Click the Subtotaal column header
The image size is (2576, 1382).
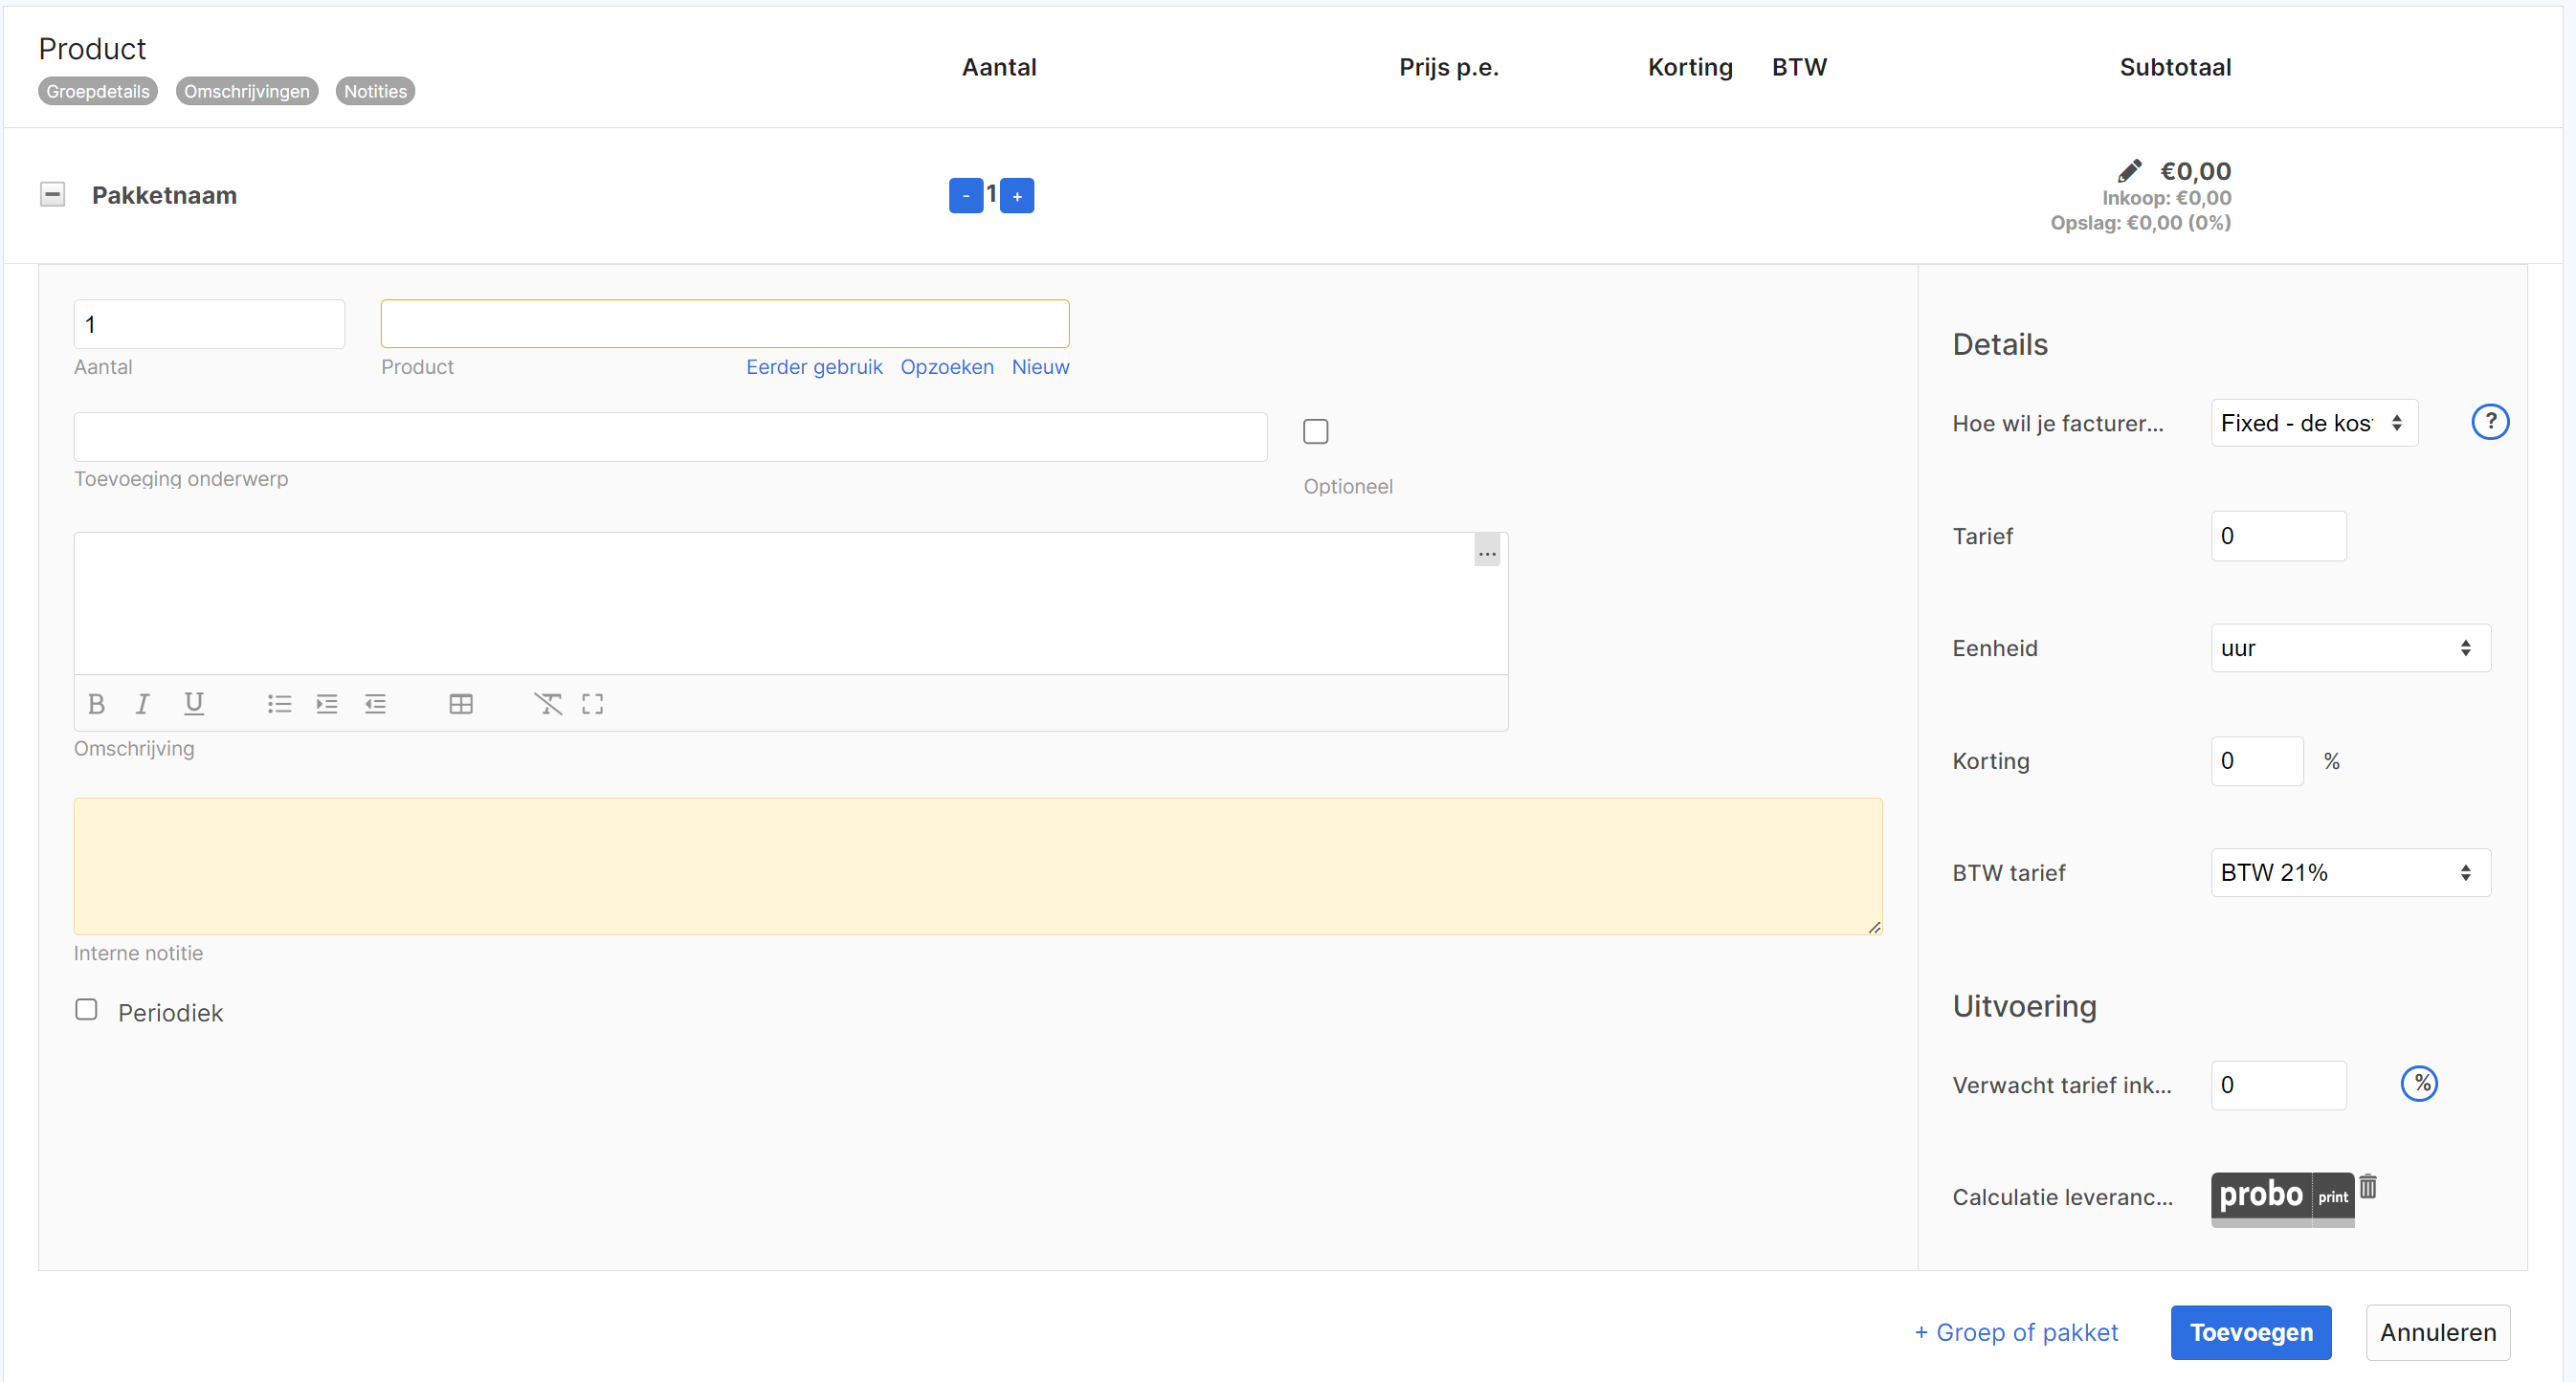coord(2175,67)
